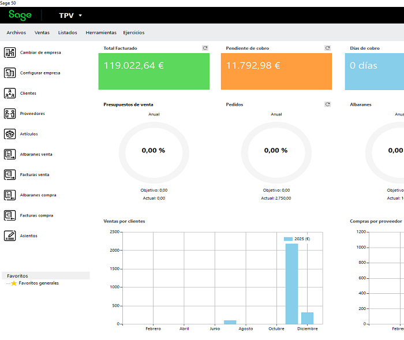Viewport: 404px width, 340px height.
Task: Open Configurar empresa from sidebar
Action: (x=10, y=73)
